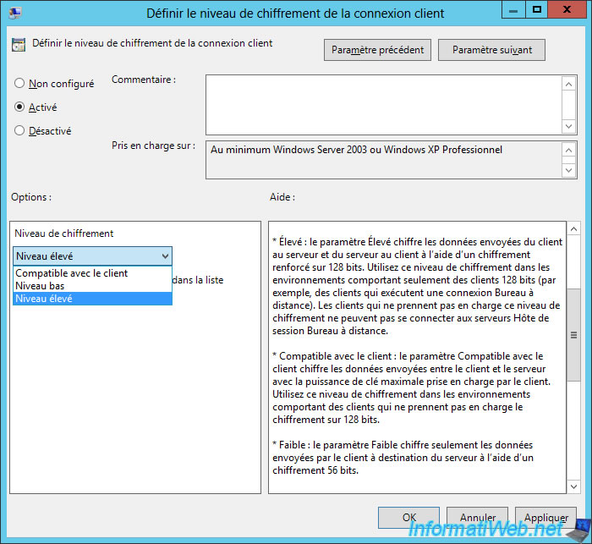Screen dimensions: 592x544
Task: Minimize the dialog window
Action: [513, 10]
